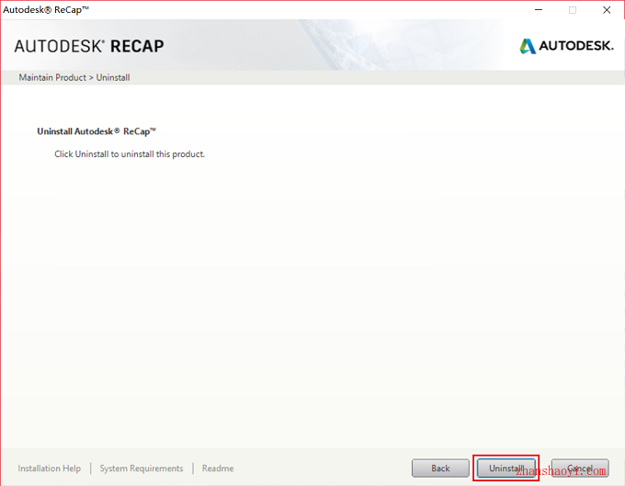Go back with the Back button

click(x=440, y=468)
